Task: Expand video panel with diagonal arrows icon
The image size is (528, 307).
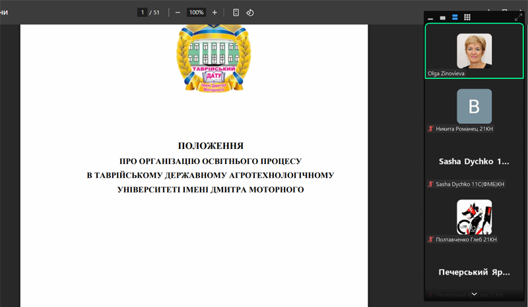Action: (x=518, y=18)
